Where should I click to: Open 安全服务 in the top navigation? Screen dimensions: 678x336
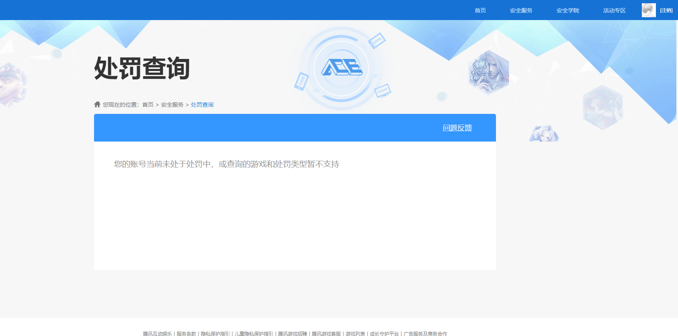coord(521,10)
